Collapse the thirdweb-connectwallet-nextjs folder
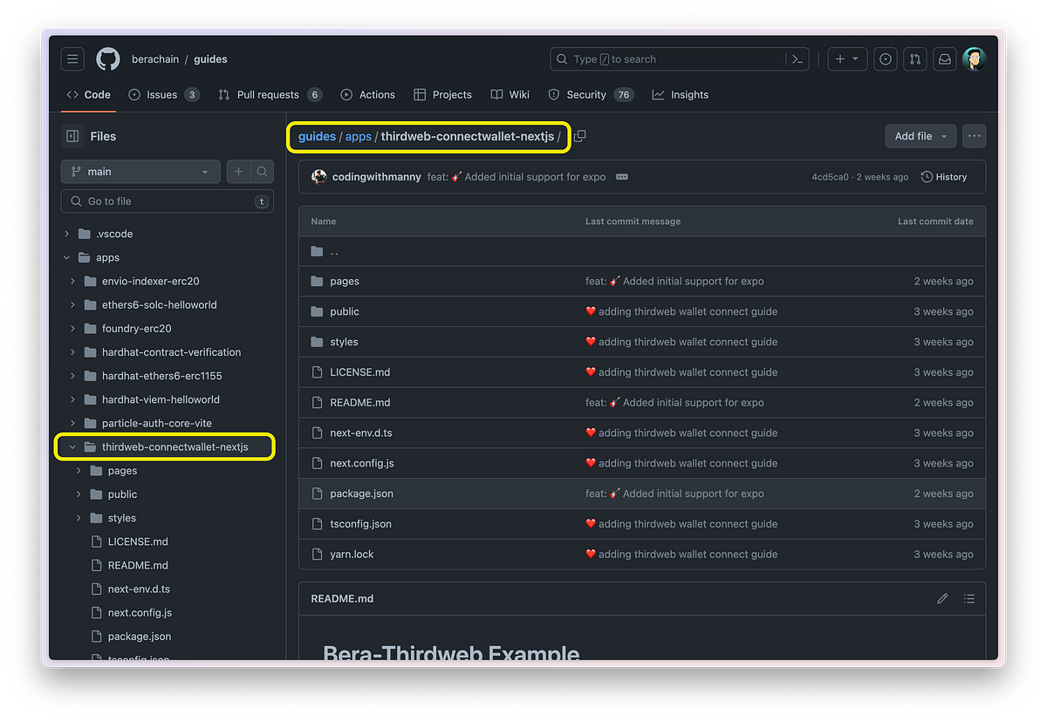Image resolution: width=1047 pixels, height=722 pixels. point(72,447)
